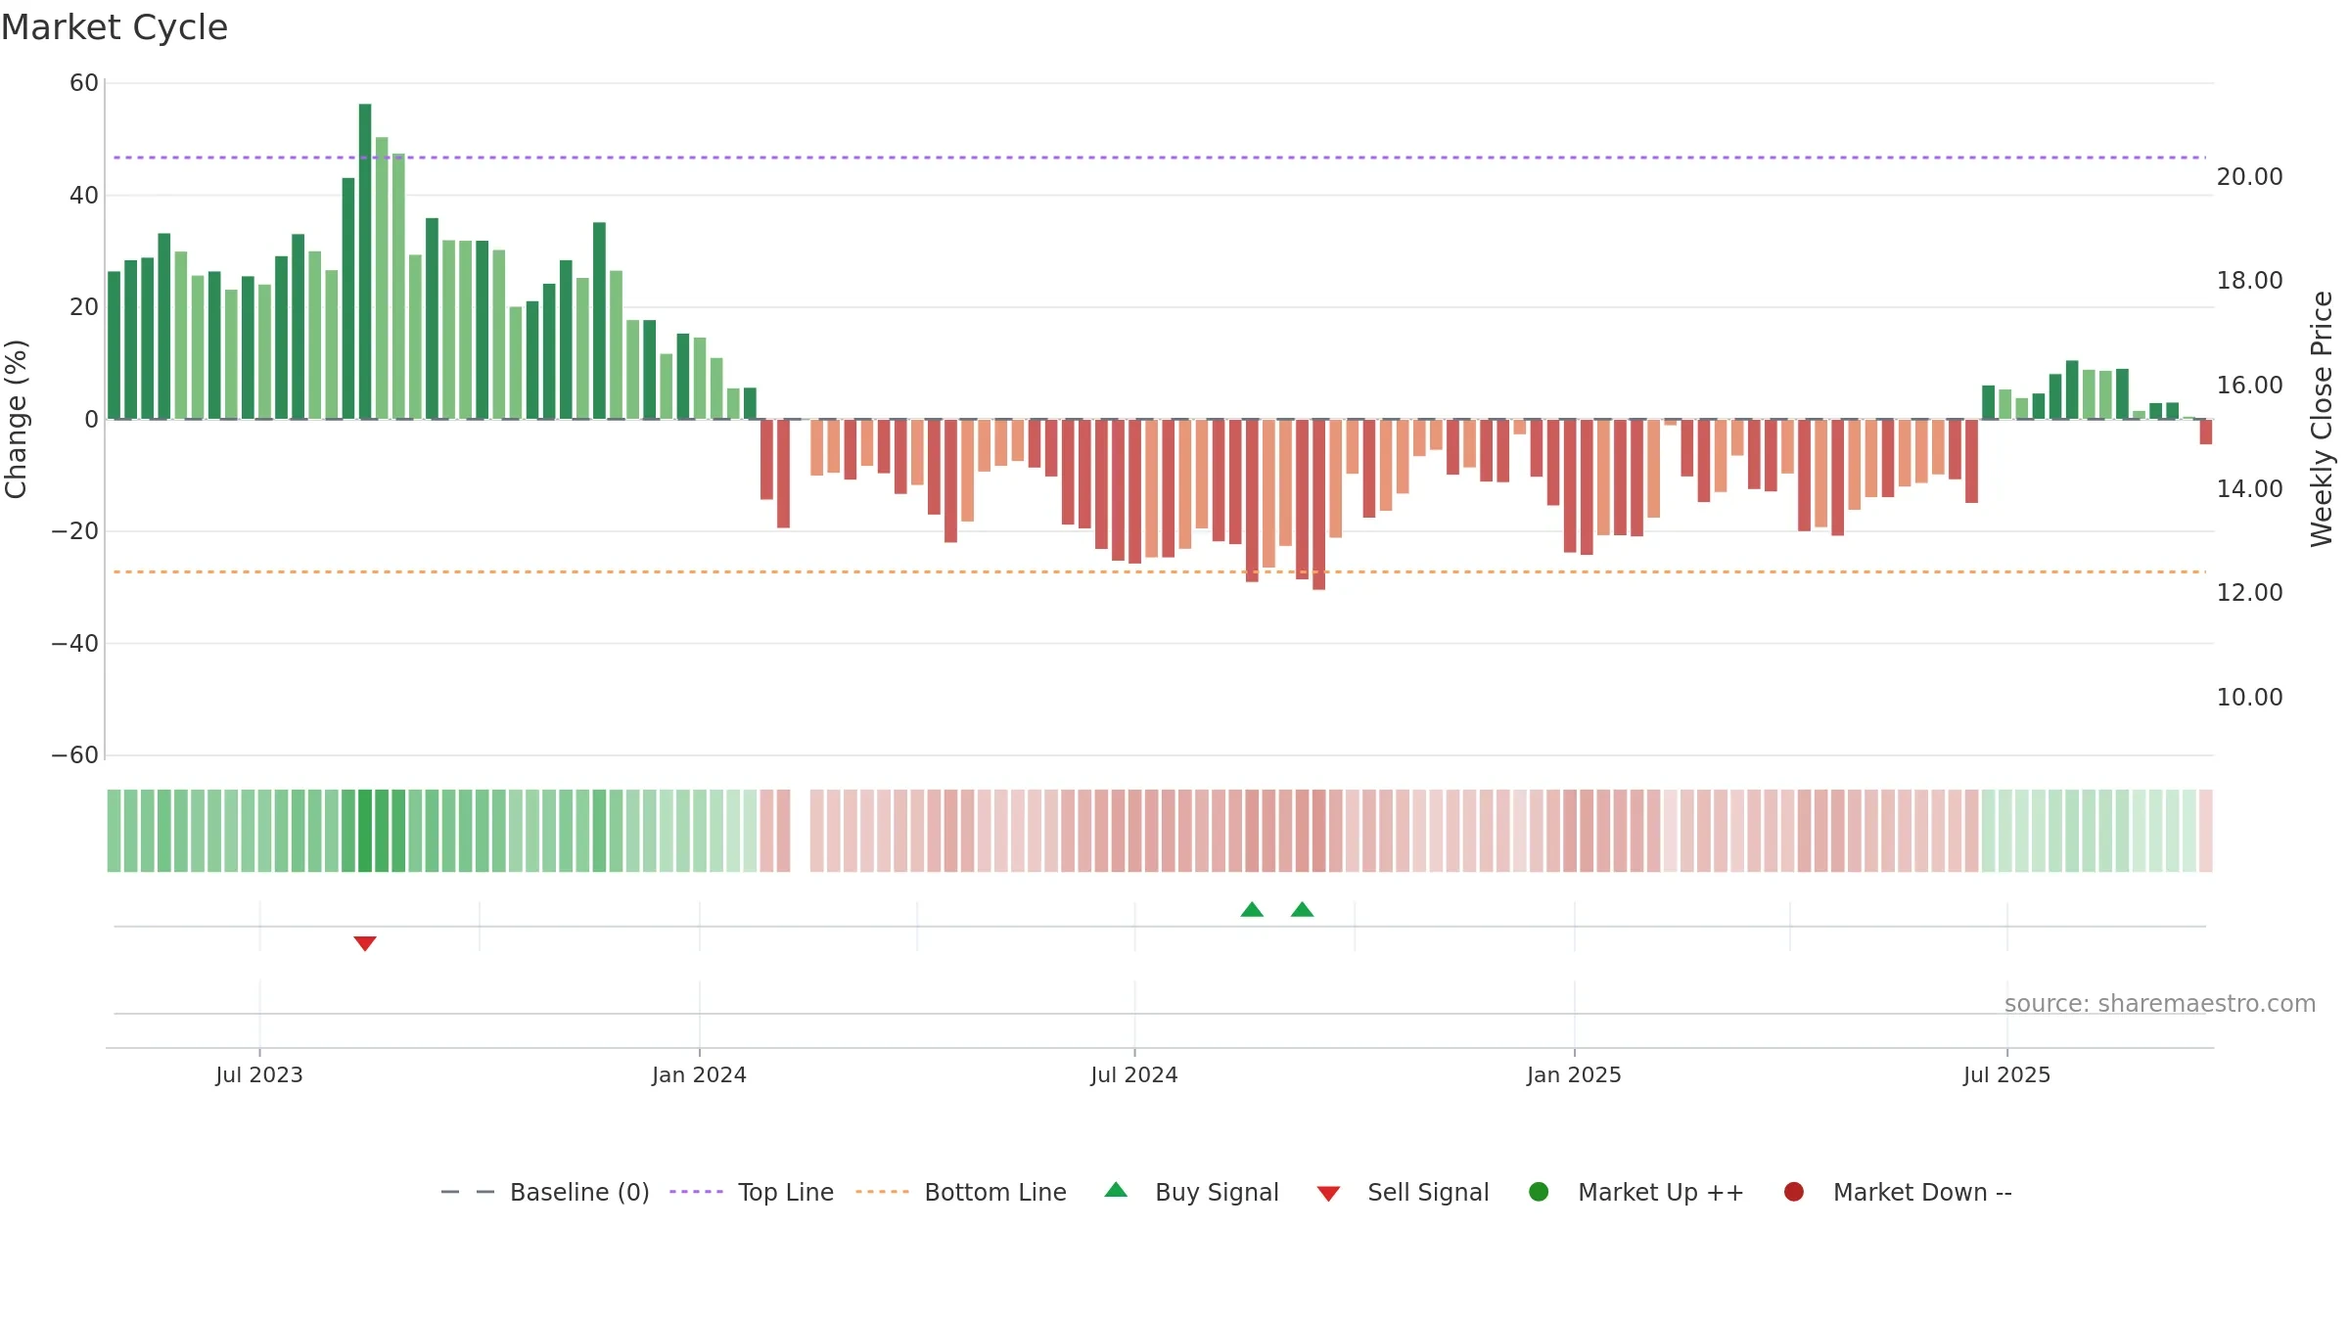Click the 14.00 price tick on right axis
This screenshot has width=2349, height=1321.
(x=2250, y=489)
